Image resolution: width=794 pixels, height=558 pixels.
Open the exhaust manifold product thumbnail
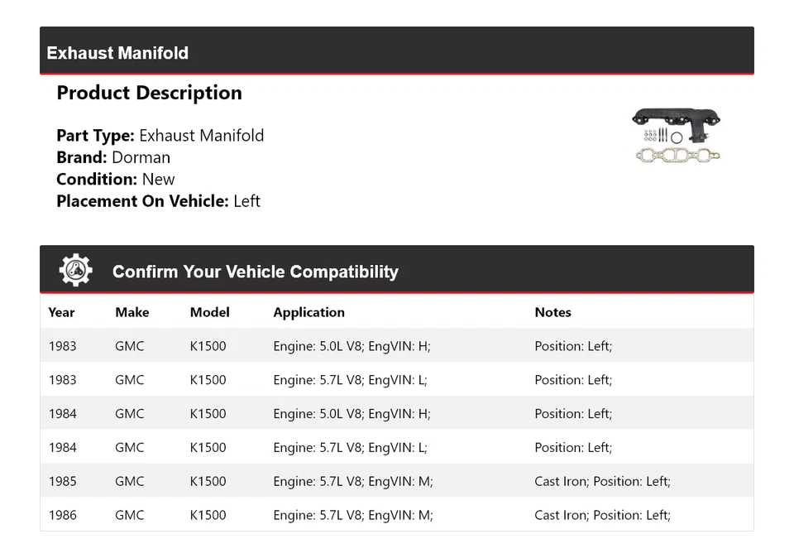point(677,135)
